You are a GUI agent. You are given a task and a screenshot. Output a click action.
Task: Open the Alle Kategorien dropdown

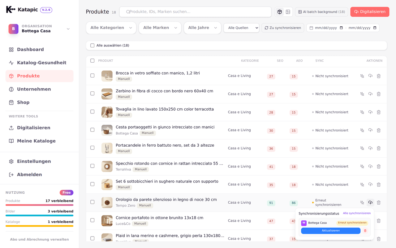coord(111,28)
